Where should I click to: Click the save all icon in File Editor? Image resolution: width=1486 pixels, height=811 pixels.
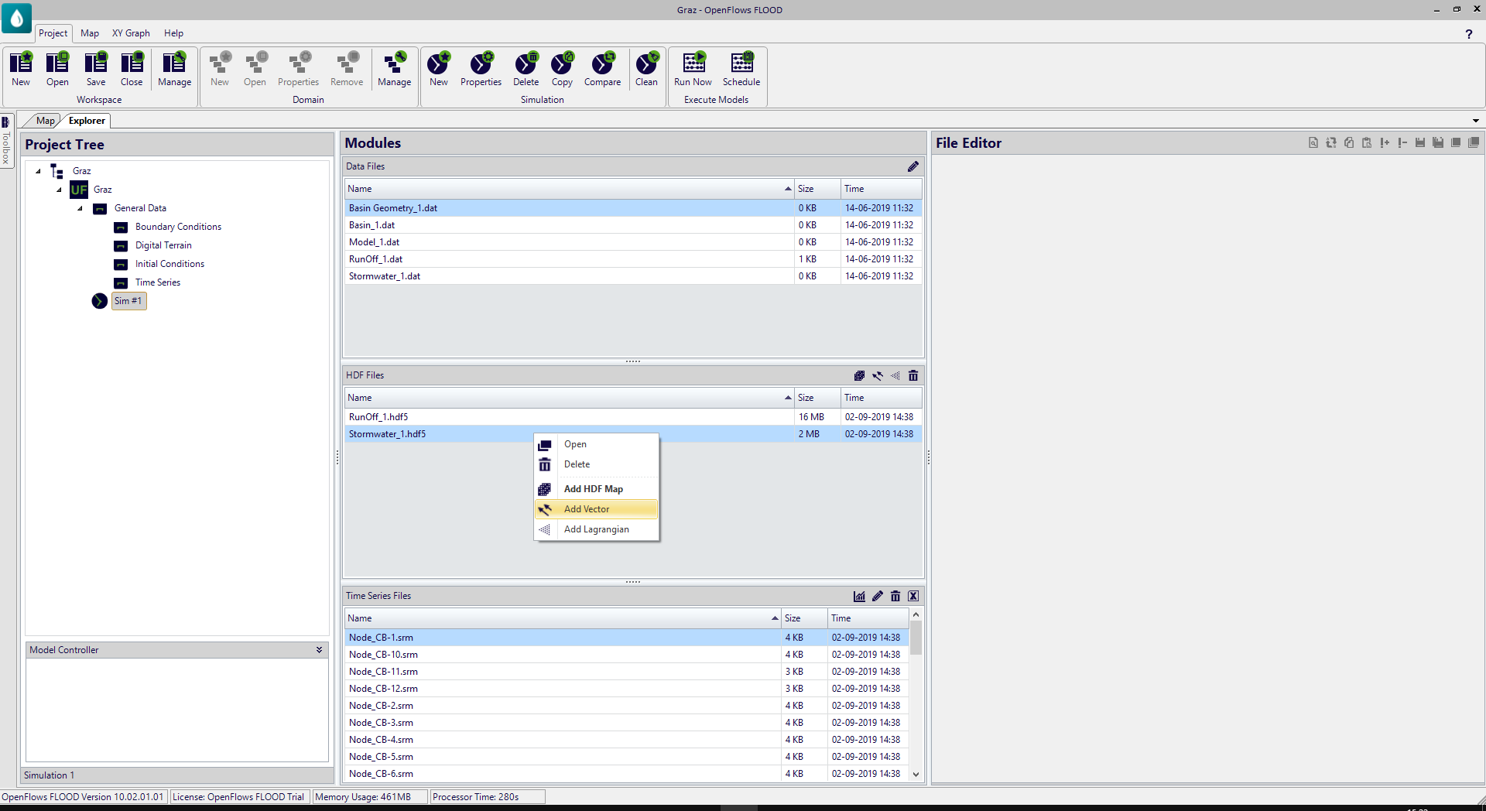(x=1438, y=142)
